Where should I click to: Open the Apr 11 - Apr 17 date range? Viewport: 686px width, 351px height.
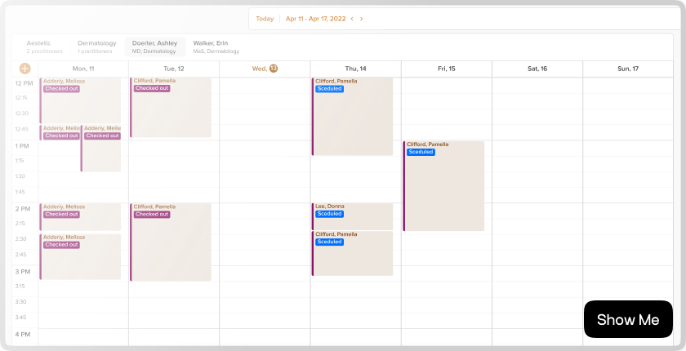click(x=314, y=19)
